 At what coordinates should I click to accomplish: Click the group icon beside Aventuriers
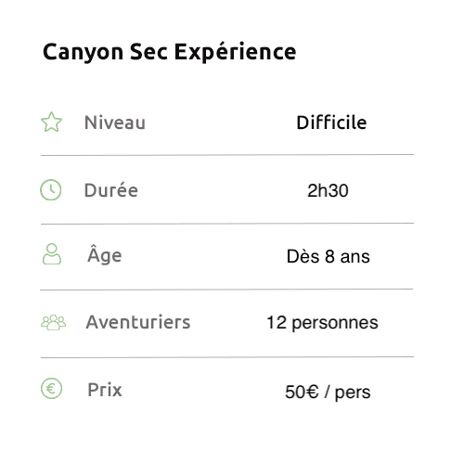pyautogui.click(x=53, y=322)
